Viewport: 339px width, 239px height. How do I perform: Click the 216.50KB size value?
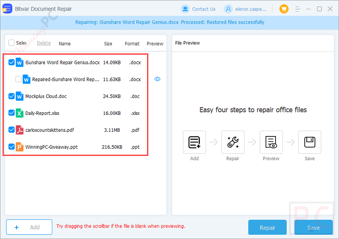(x=112, y=147)
